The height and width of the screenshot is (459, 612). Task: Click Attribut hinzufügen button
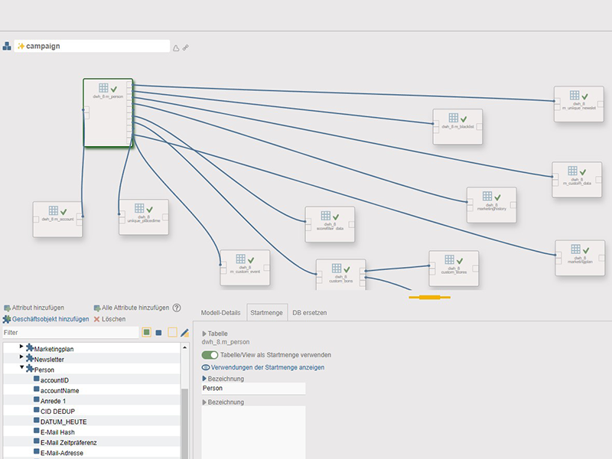point(34,308)
